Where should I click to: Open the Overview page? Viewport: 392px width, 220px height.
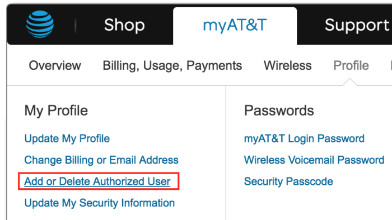coord(55,65)
